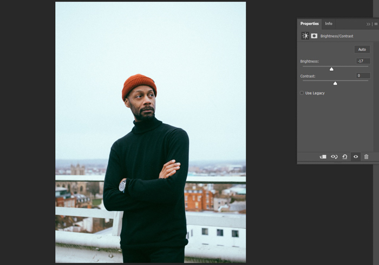The height and width of the screenshot is (265, 379).
Task: Click the Contrast slider handle
Action: (335, 83)
